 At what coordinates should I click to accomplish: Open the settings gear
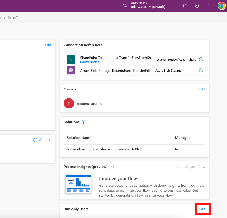coord(197,5)
